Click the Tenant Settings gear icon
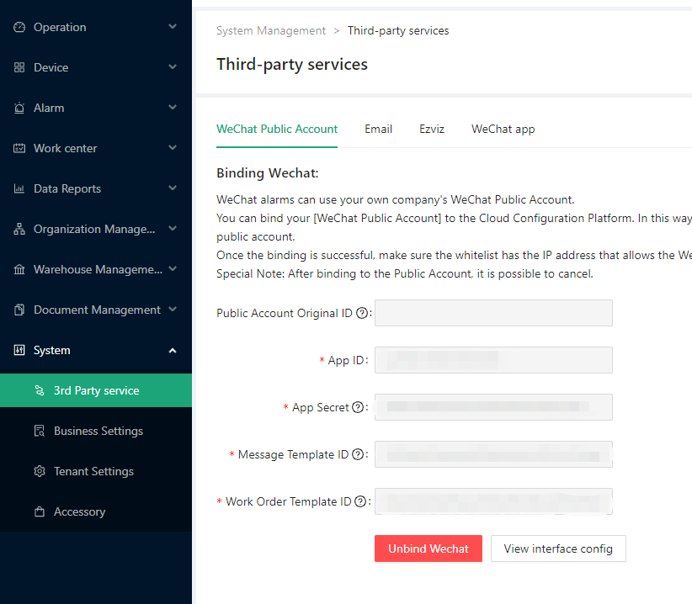 [40, 471]
